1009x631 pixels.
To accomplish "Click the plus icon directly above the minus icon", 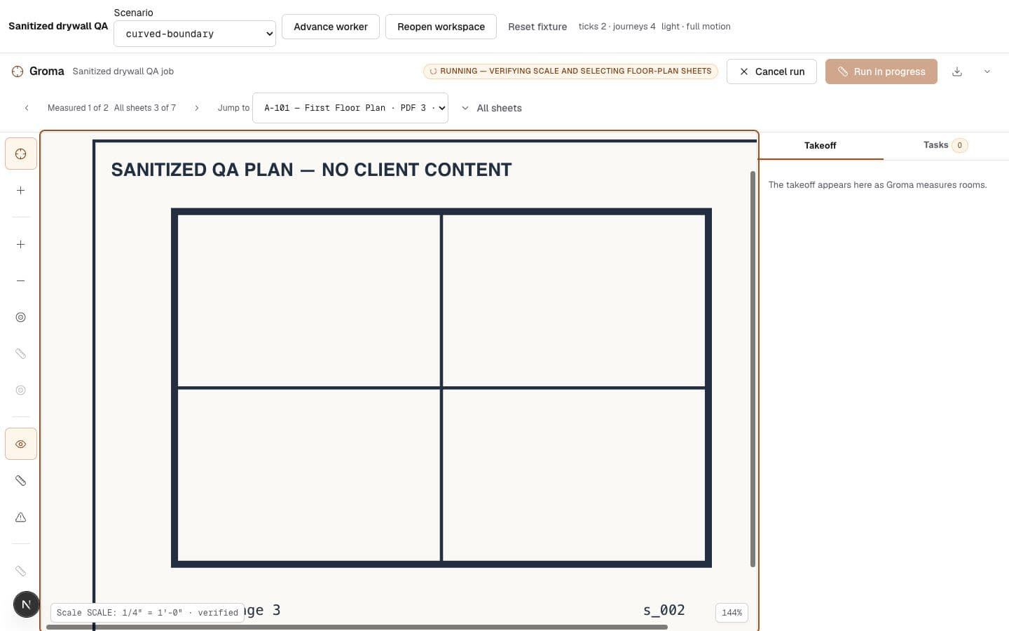I will [21, 245].
